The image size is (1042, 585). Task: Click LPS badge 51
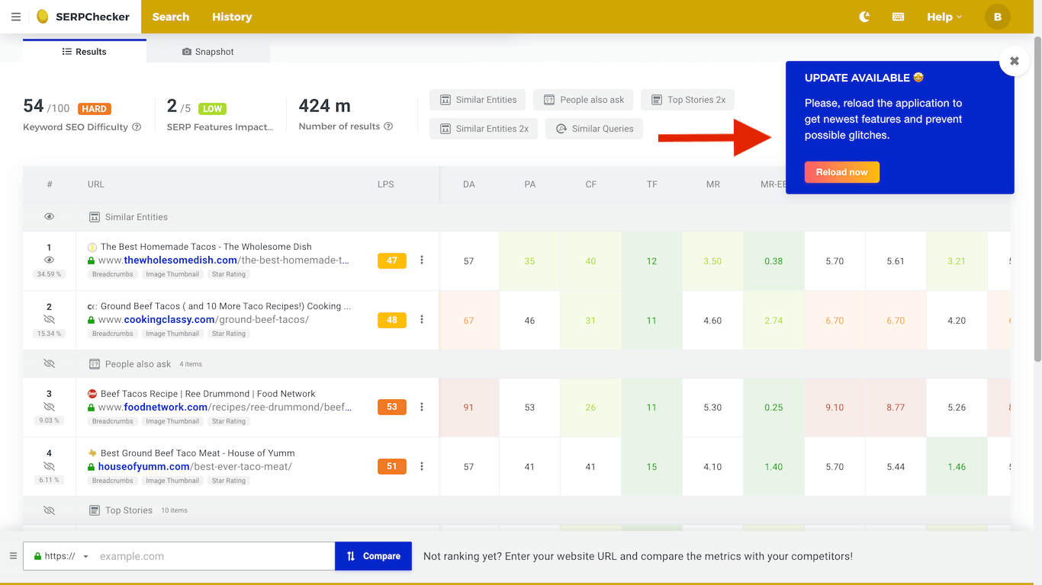pyautogui.click(x=392, y=466)
